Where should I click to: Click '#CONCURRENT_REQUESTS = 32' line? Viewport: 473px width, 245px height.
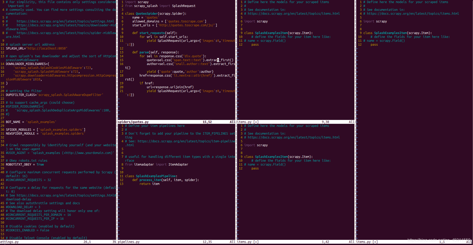(28, 180)
